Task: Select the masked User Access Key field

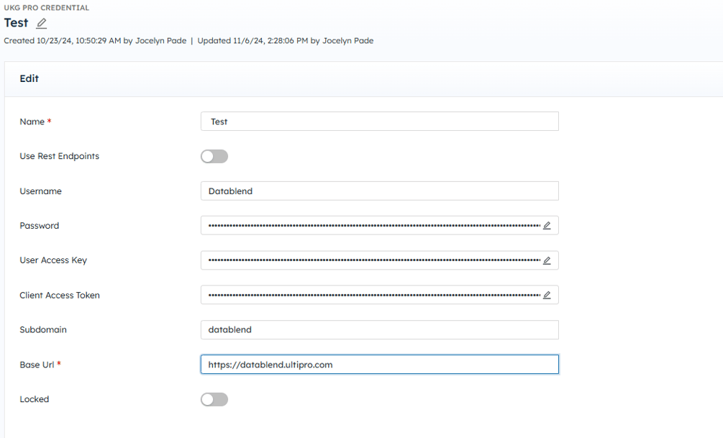Action: coord(370,260)
